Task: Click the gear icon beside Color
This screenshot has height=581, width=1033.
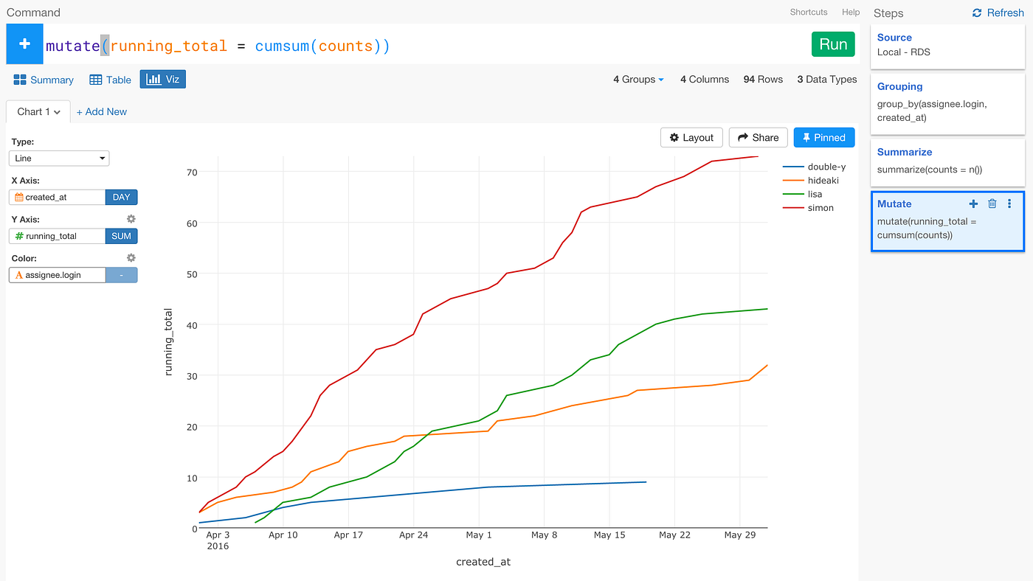Action: [x=131, y=257]
